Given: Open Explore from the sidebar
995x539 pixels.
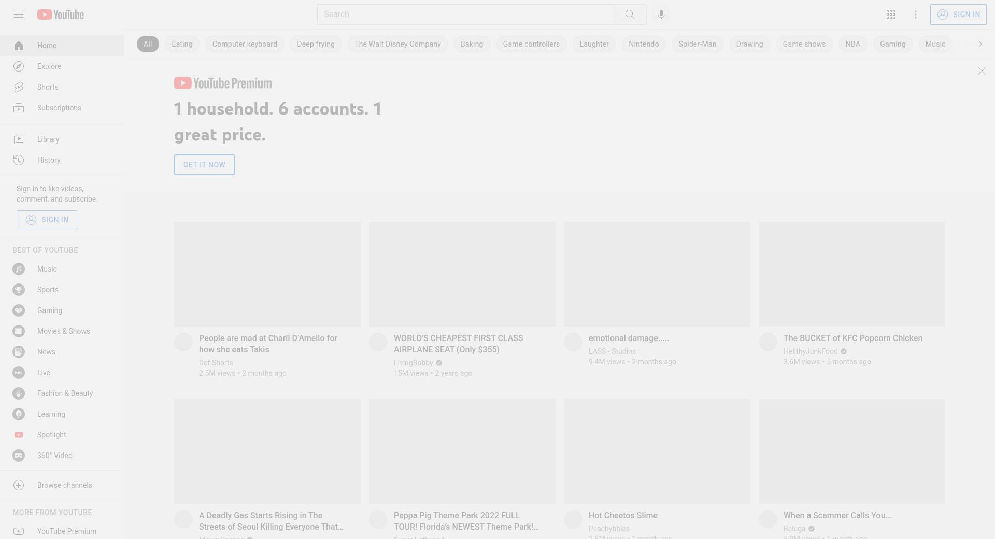Looking at the screenshot, I should tap(62, 66).
